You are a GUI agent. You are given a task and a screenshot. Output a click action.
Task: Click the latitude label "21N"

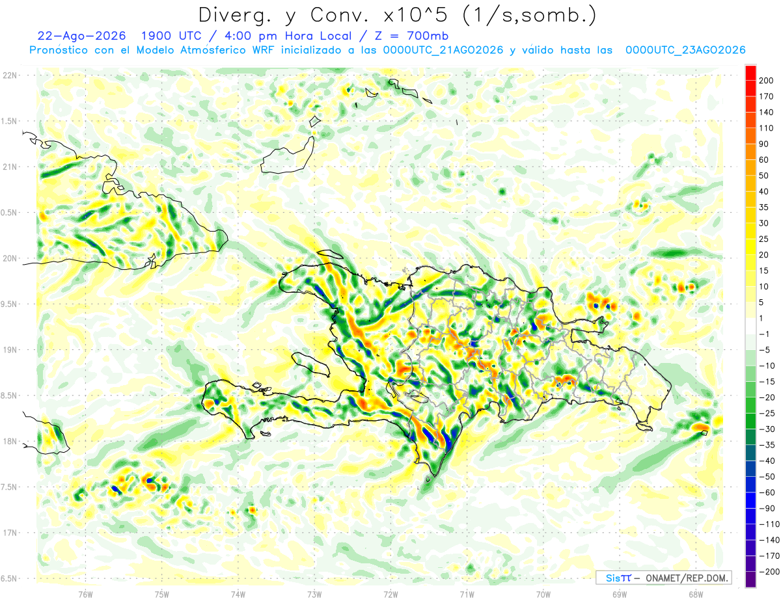[x=10, y=167]
